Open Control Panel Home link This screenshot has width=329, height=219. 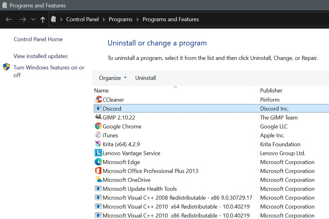click(x=38, y=39)
